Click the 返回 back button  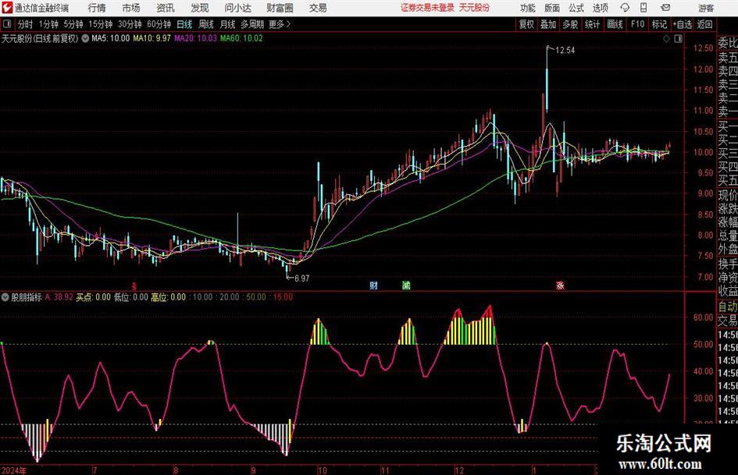click(x=704, y=24)
